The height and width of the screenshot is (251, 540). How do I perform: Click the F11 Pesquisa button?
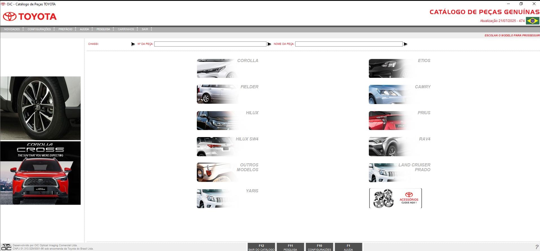click(x=290, y=247)
